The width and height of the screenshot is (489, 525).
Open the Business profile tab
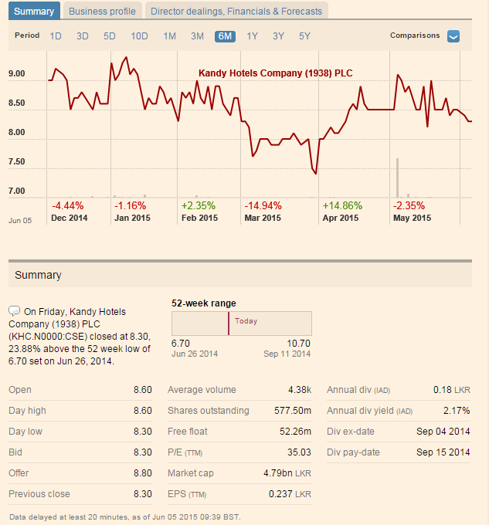tap(102, 11)
